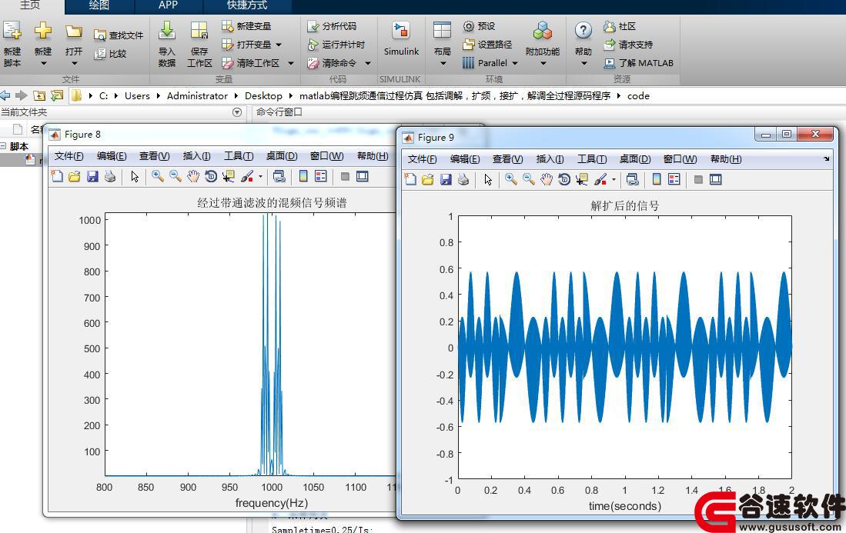This screenshot has width=846, height=533.
Task: Toggle Link Plot icon in Figure 9
Action: [632, 179]
